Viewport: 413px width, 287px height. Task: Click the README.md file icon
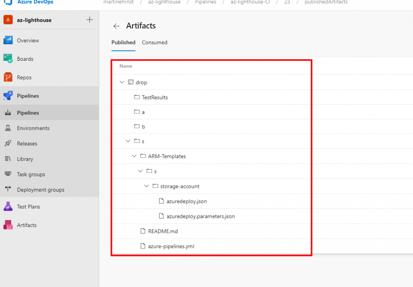click(x=143, y=231)
